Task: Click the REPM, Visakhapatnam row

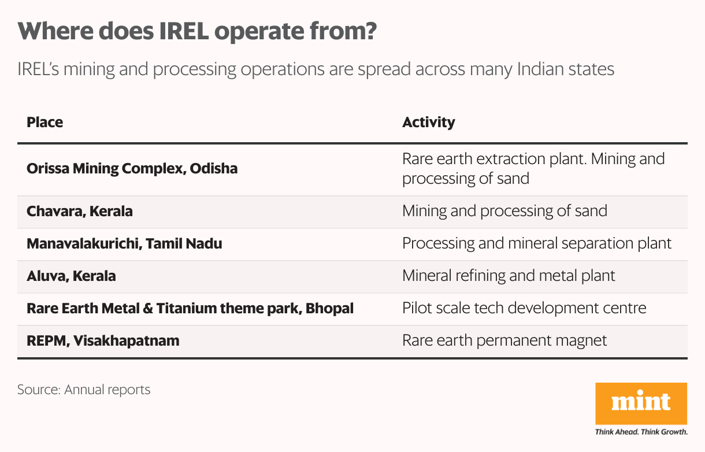Action: [x=352, y=341]
